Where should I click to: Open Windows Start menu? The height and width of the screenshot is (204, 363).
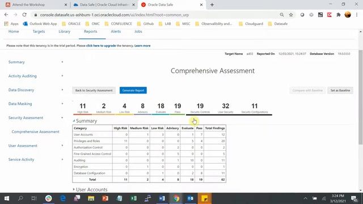[7, 198]
